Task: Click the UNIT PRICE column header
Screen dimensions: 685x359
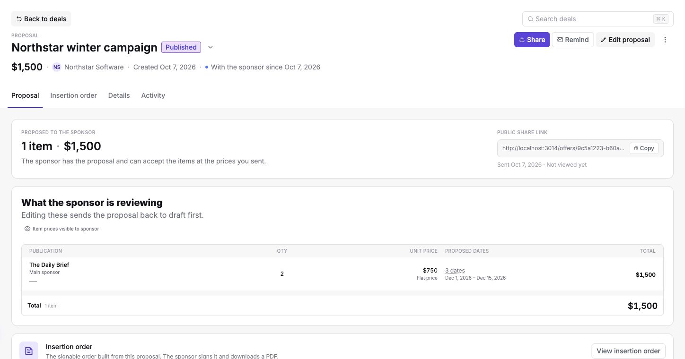Action: (423, 251)
